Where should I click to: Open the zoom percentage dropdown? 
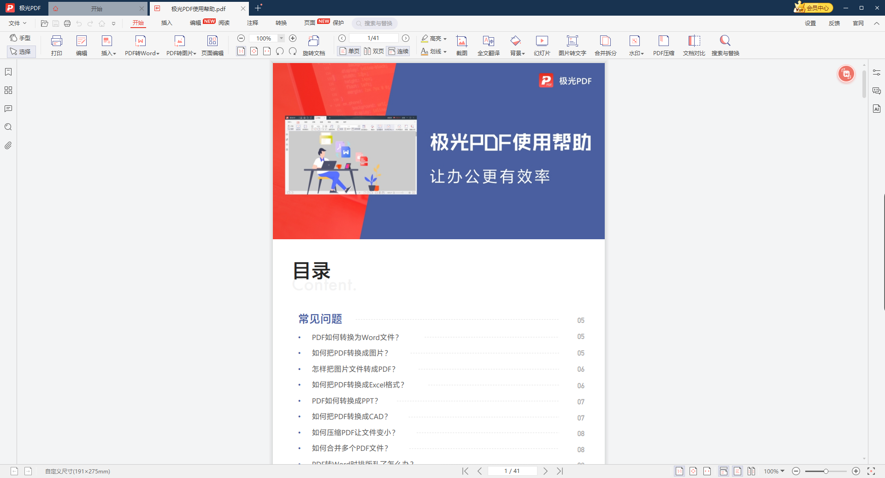(x=281, y=38)
